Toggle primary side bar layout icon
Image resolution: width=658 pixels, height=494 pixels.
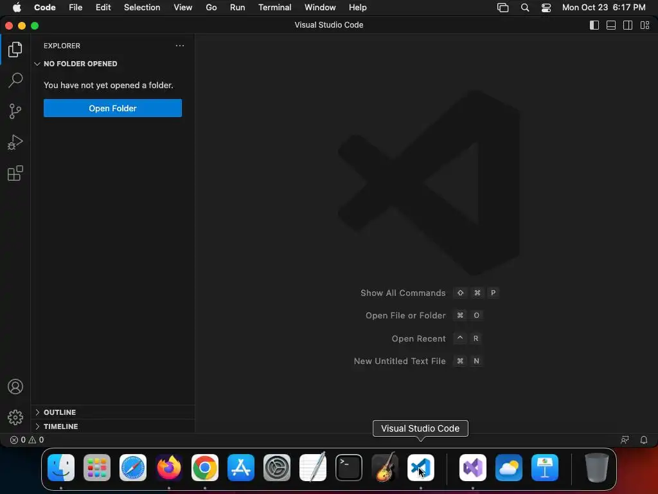pyautogui.click(x=594, y=25)
